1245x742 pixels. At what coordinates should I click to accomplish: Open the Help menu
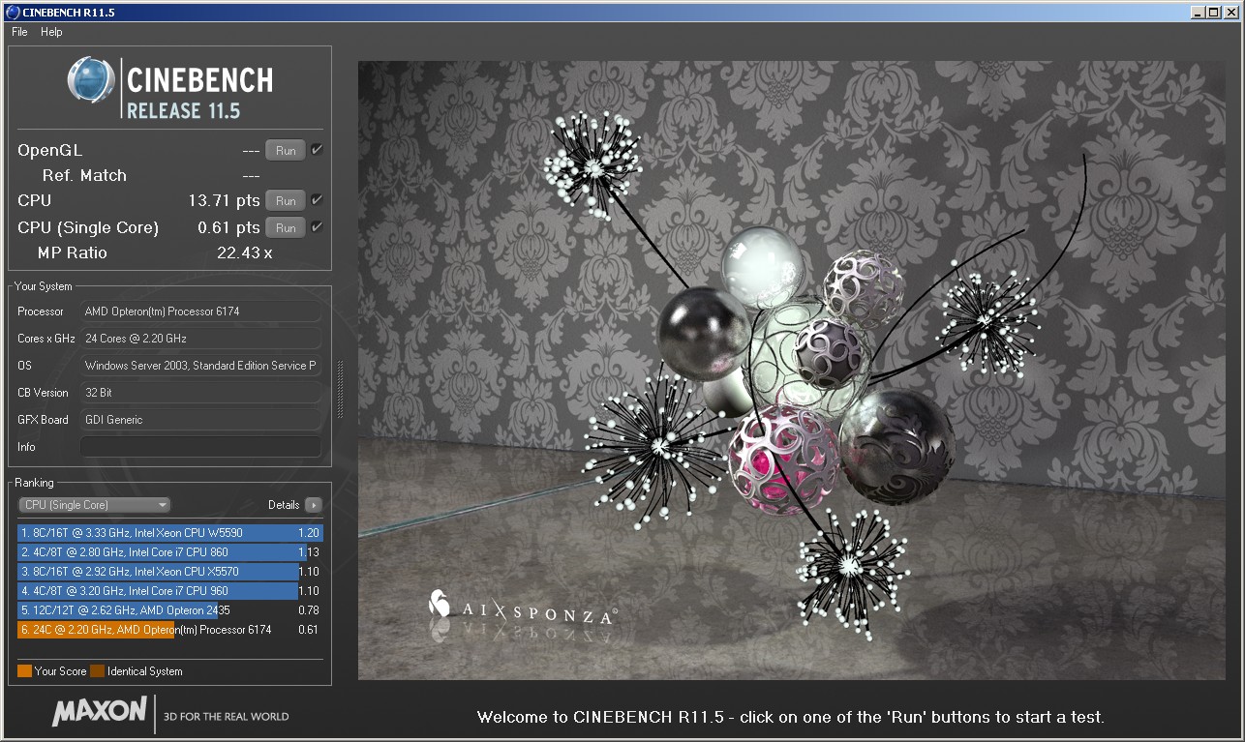coord(51,32)
